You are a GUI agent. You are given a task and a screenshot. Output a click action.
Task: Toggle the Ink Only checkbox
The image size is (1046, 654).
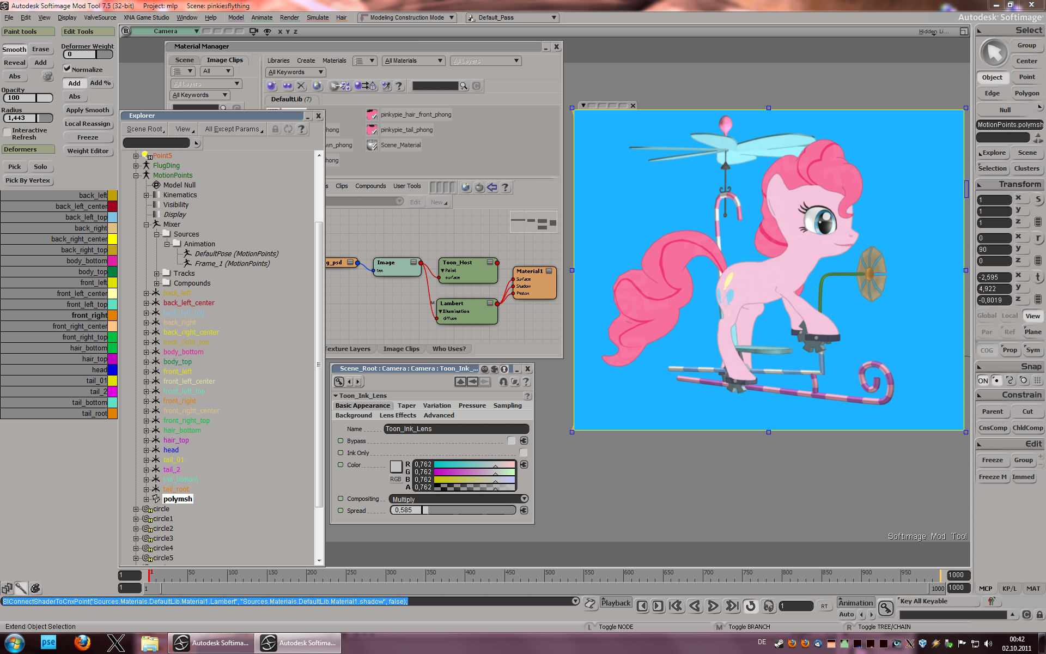coord(523,453)
